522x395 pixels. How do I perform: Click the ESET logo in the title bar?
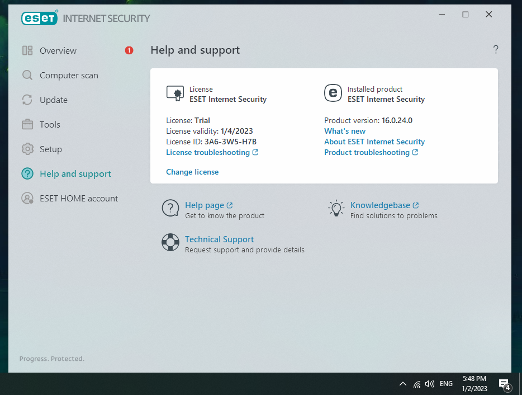click(39, 18)
